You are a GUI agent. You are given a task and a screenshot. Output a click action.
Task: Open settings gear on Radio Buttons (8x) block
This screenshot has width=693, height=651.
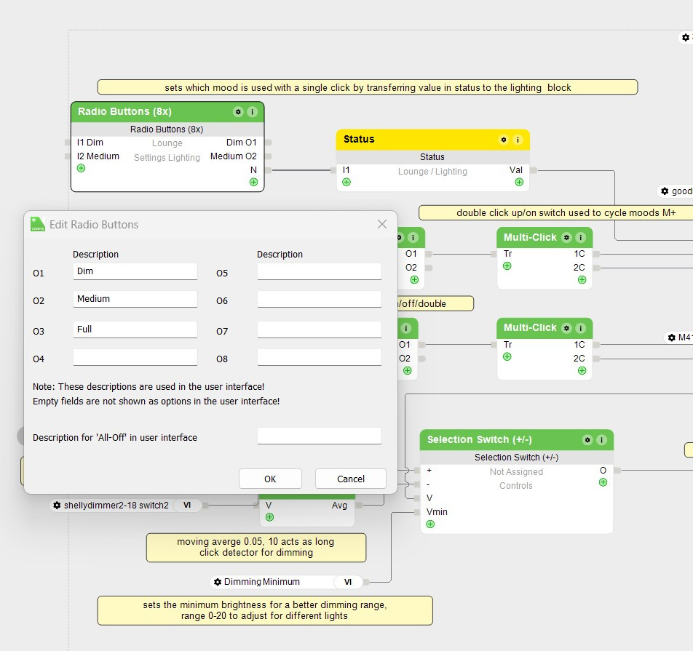click(x=238, y=112)
